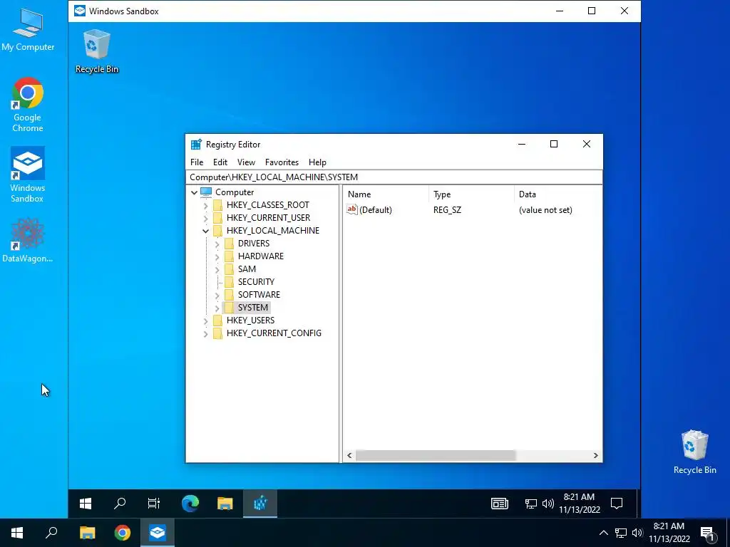Launch Chrome from host taskbar
The width and height of the screenshot is (730, 547).
123,533
